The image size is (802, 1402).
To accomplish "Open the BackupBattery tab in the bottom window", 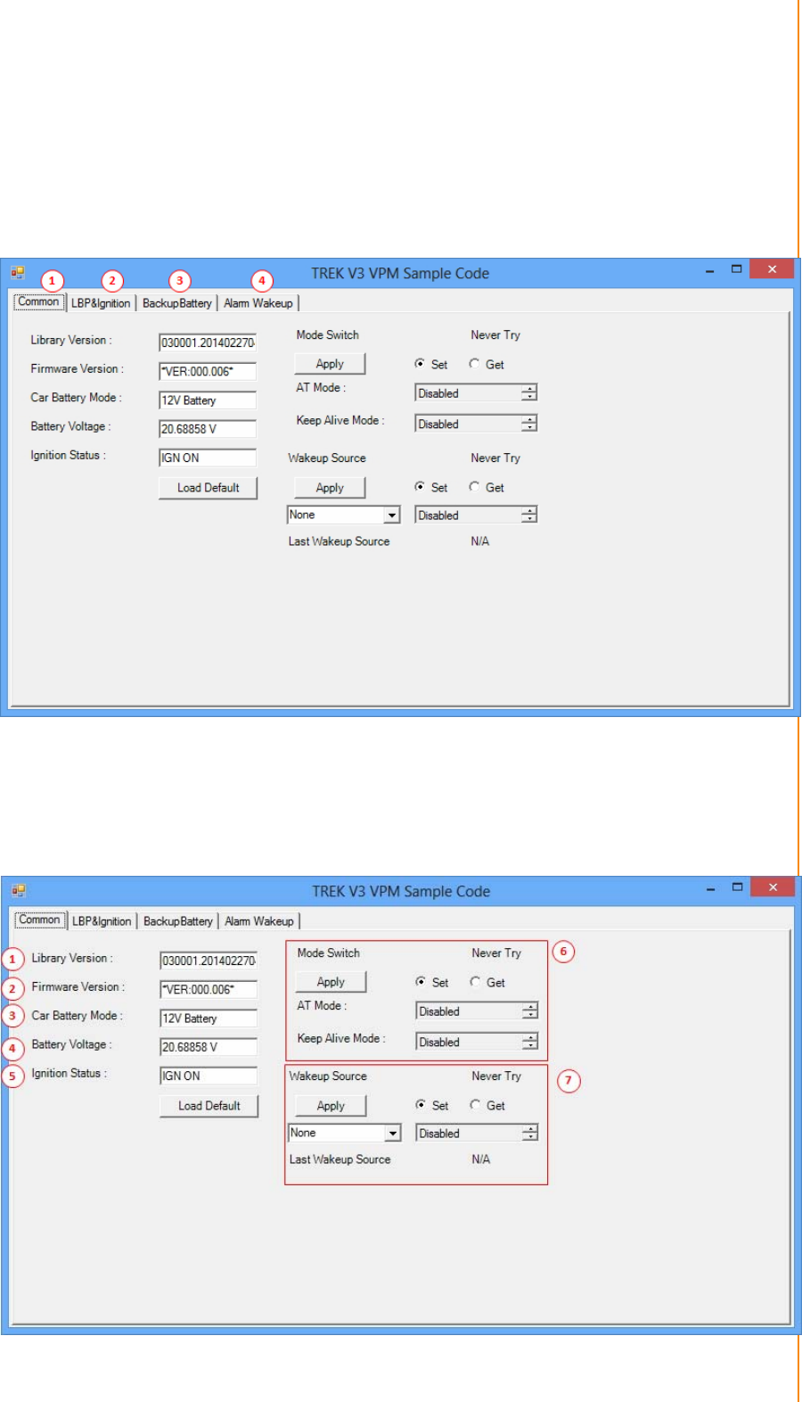I will click(x=177, y=921).
